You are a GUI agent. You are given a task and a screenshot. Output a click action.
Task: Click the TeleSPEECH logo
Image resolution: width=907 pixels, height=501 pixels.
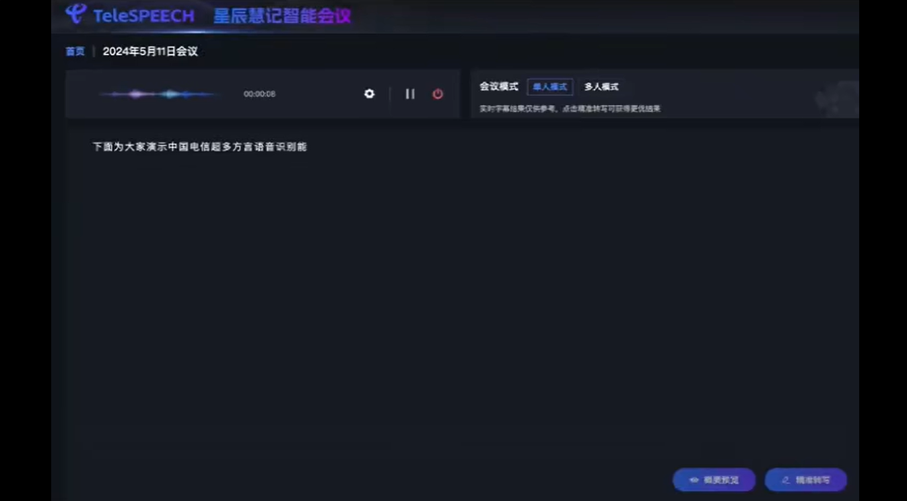tap(130, 14)
